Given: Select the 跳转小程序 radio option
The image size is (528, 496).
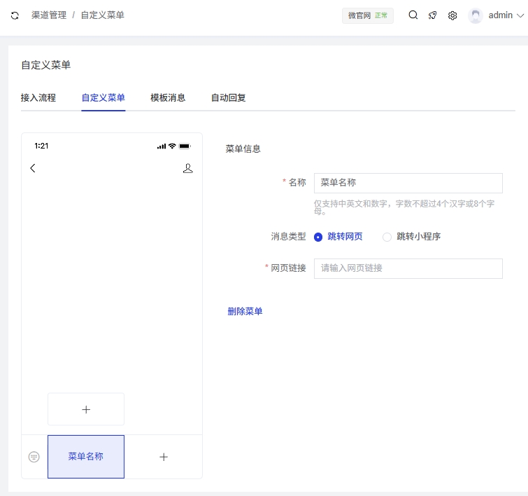Looking at the screenshot, I should coord(387,237).
